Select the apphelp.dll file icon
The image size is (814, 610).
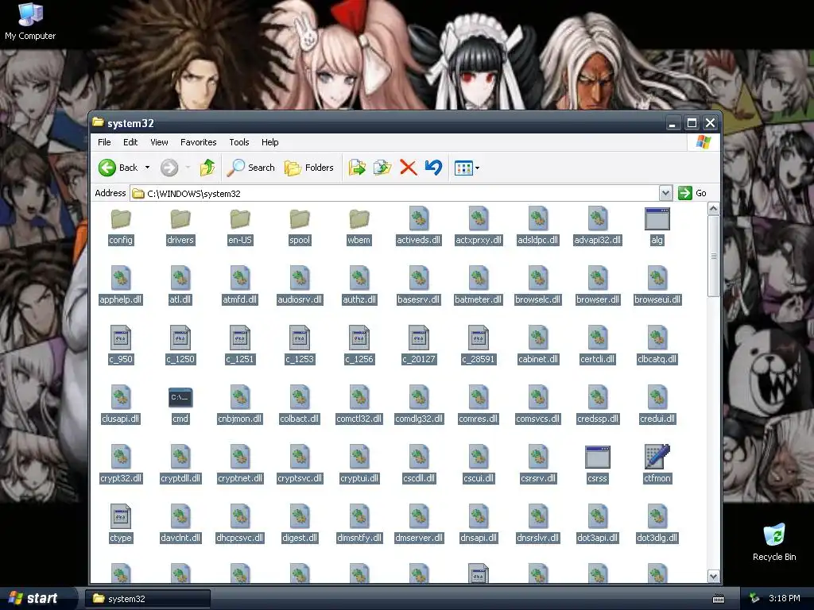tap(121, 278)
